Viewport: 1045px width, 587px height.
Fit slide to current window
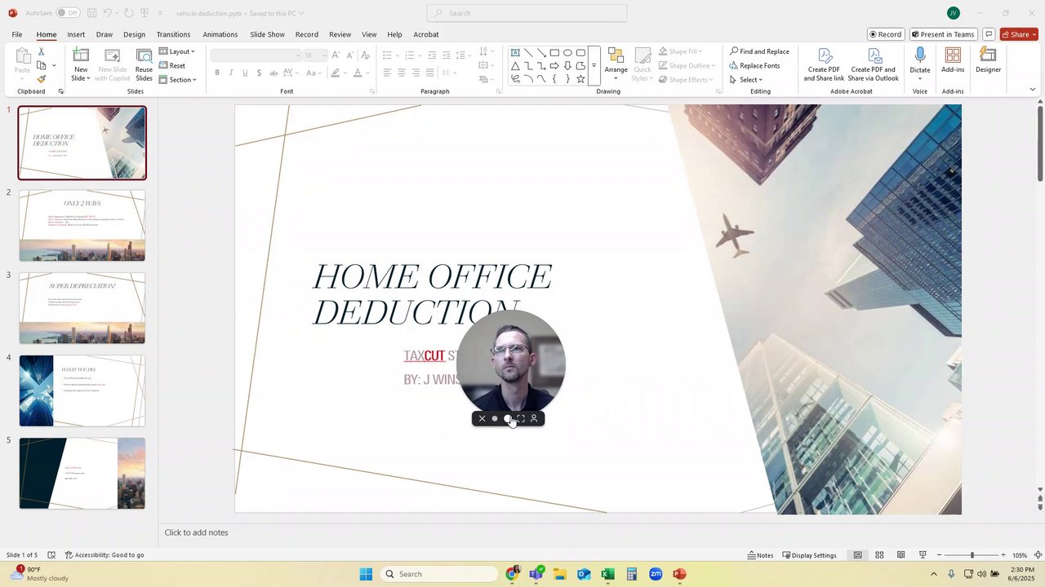(1038, 555)
